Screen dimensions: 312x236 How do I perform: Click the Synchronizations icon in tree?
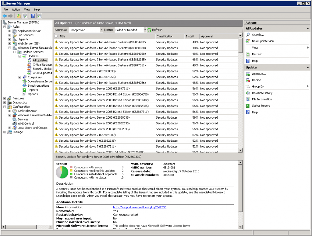coord(24,86)
